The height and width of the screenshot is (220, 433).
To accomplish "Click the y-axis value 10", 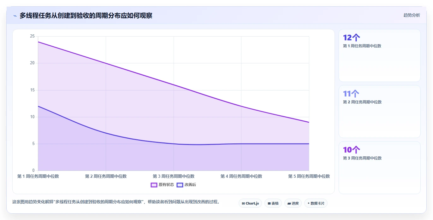I will pos(32,117).
